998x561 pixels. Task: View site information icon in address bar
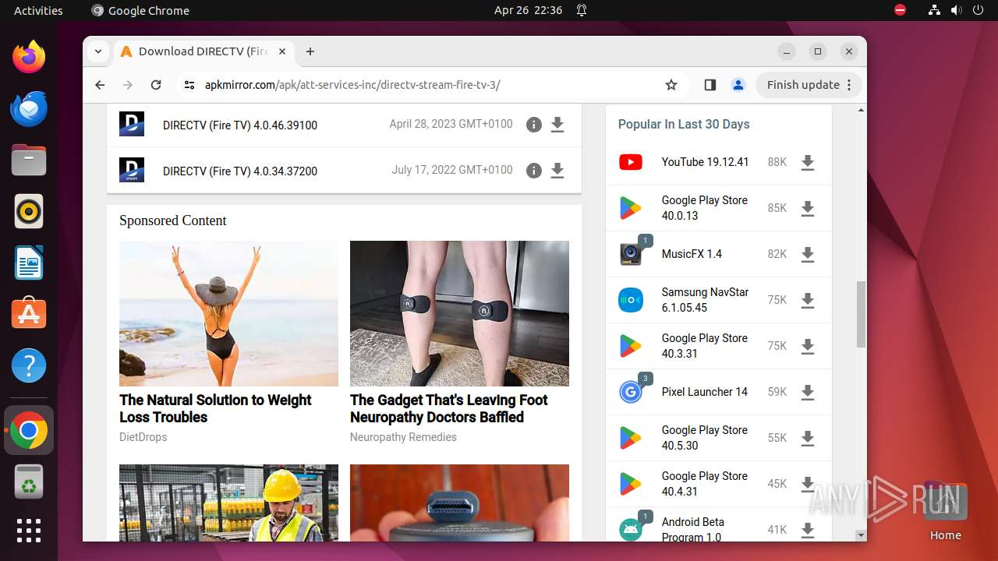pyautogui.click(x=189, y=85)
